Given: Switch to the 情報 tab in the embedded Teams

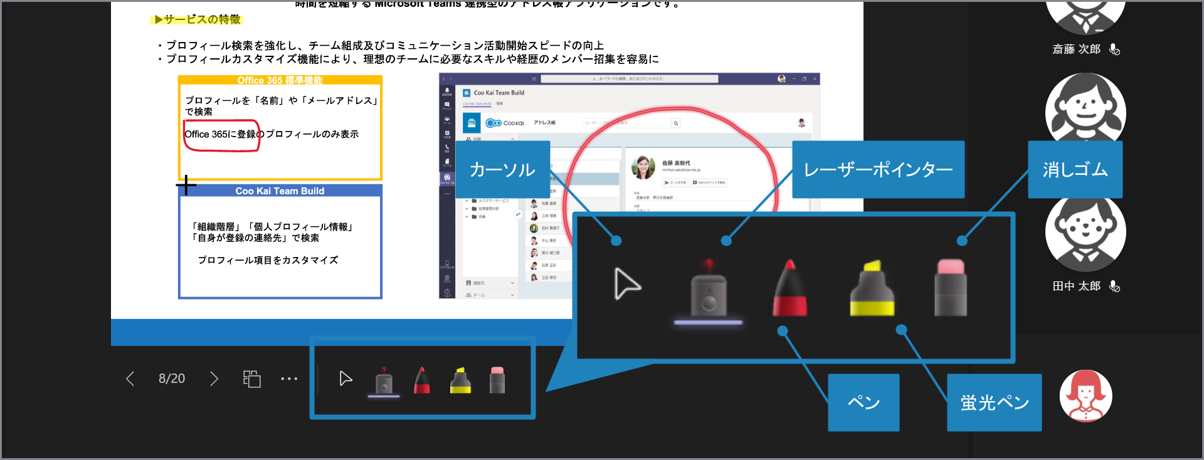Looking at the screenshot, I should point(500,103).
